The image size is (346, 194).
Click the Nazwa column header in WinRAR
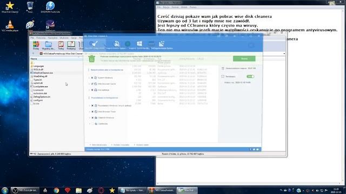[x=56, y=59]
